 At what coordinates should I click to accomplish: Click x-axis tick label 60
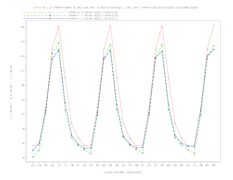pos(162,165)
